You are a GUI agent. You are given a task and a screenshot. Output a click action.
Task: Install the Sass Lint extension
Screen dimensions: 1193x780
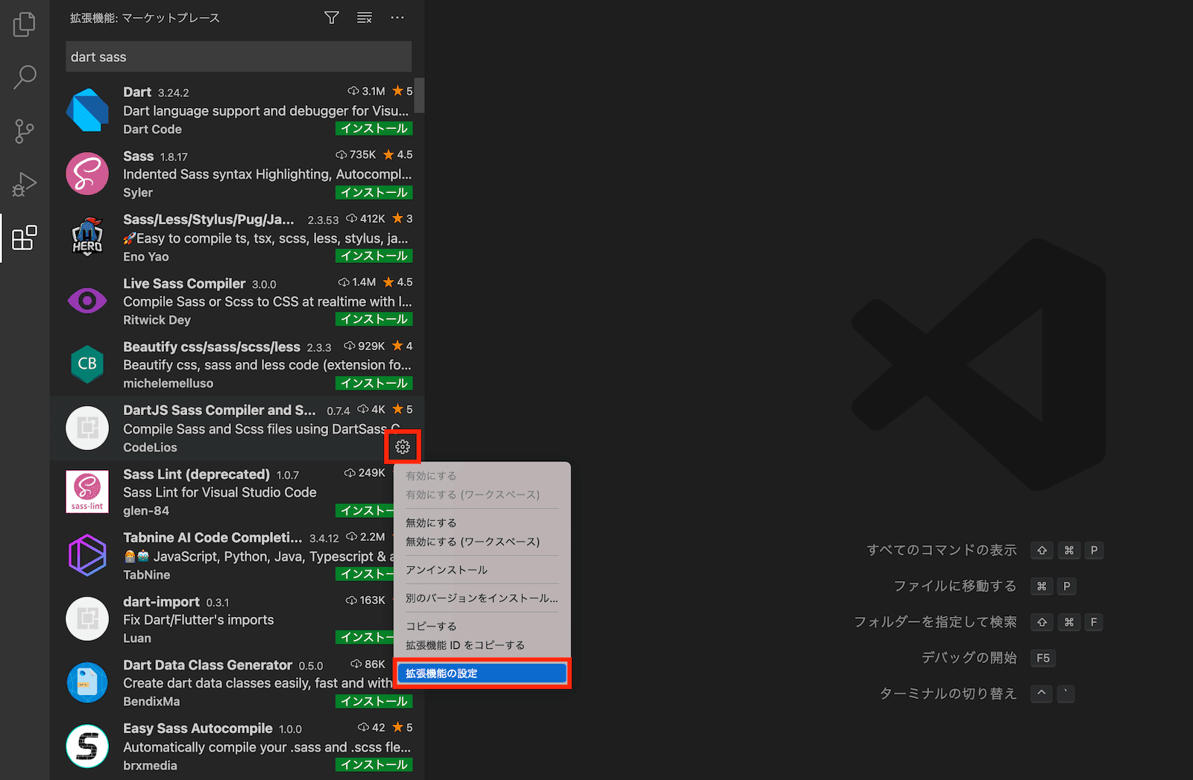coord(365,510)
